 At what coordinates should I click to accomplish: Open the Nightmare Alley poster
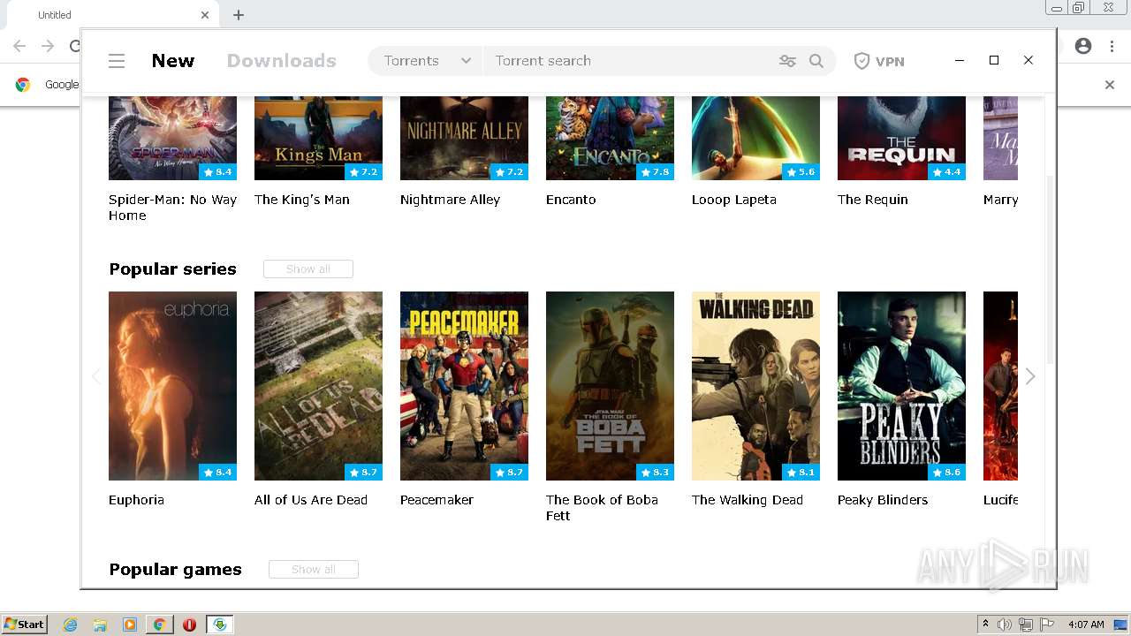click(464, 138)
